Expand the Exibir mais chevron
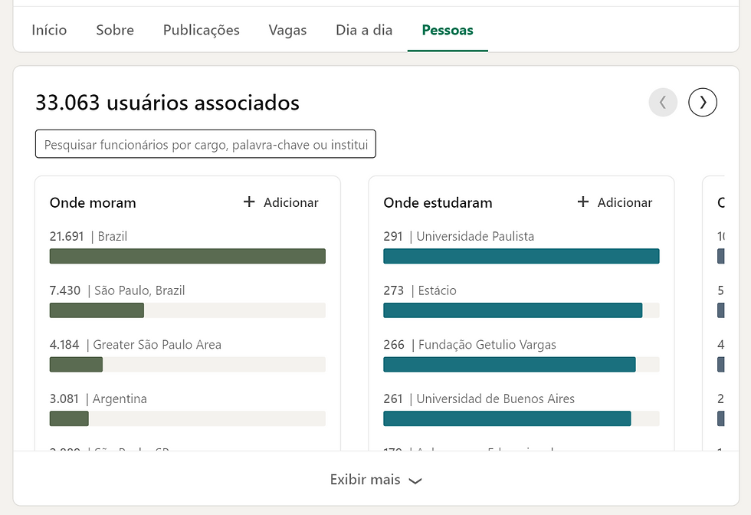 415,481
